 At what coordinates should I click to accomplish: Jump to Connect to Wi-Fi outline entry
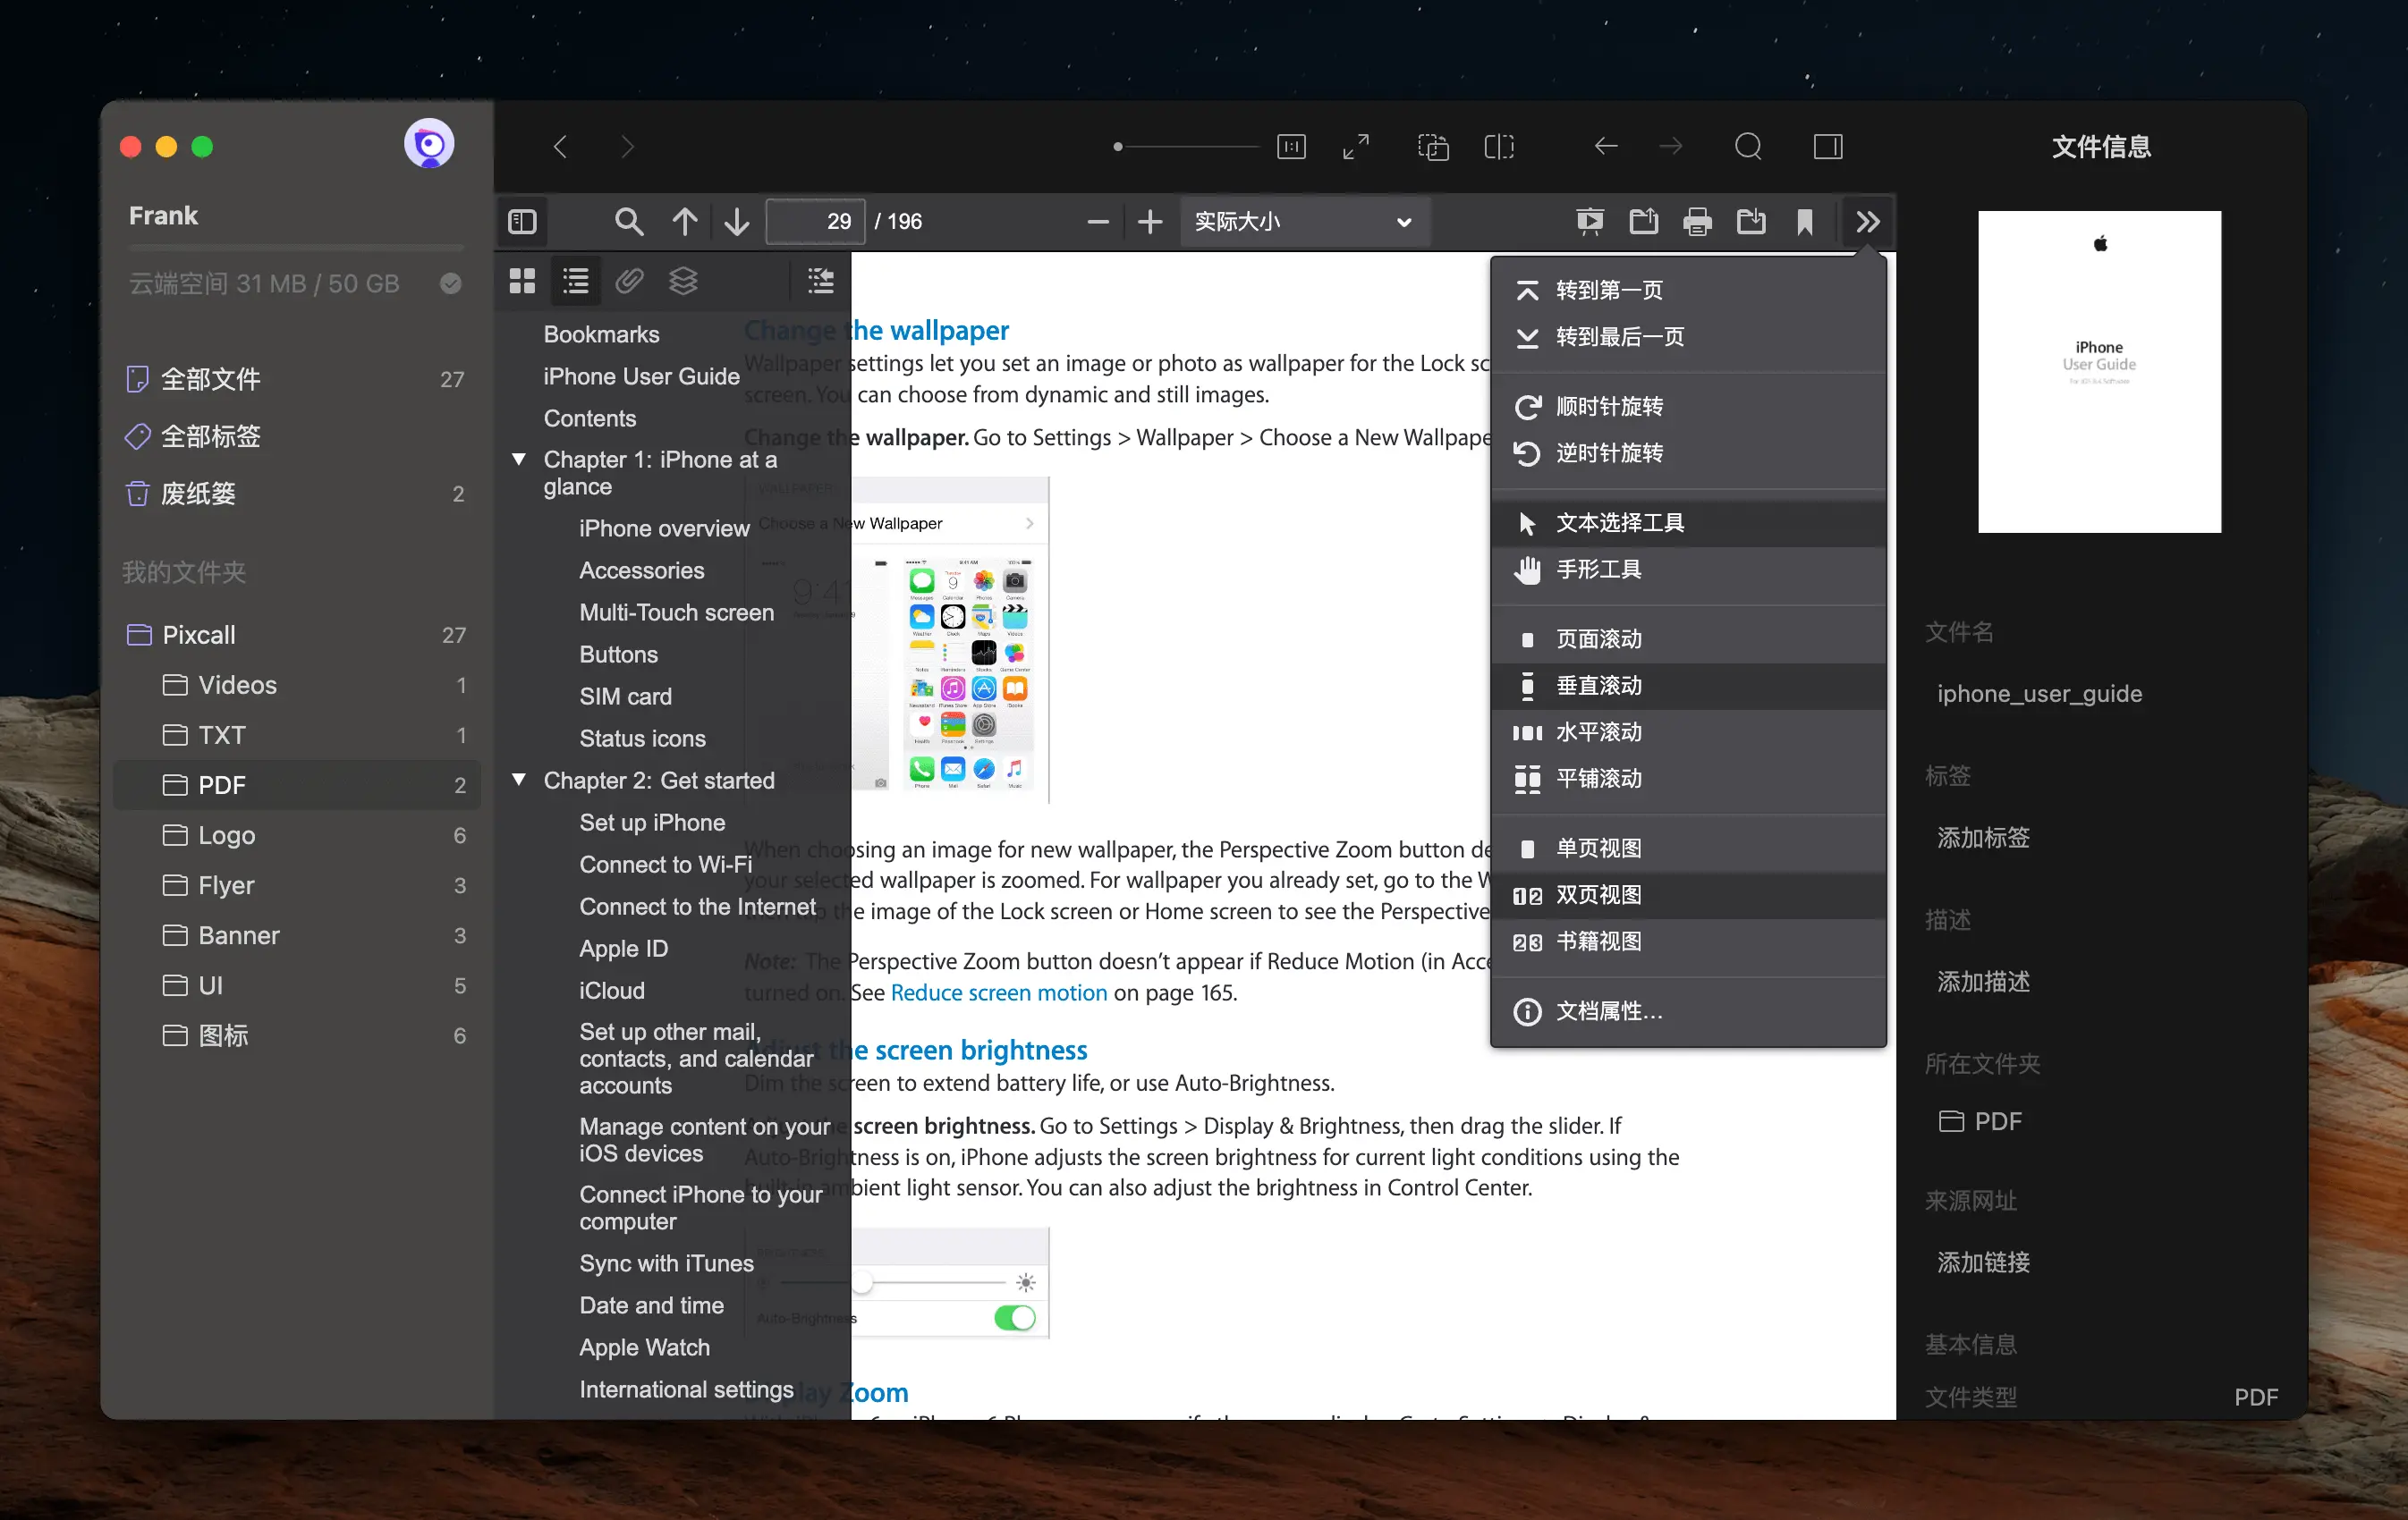click(666, 865)
